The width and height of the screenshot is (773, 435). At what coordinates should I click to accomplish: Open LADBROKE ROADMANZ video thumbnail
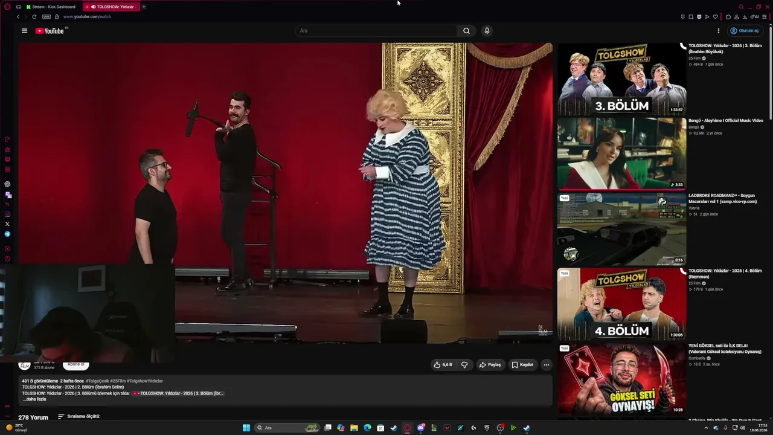(621, 230)
